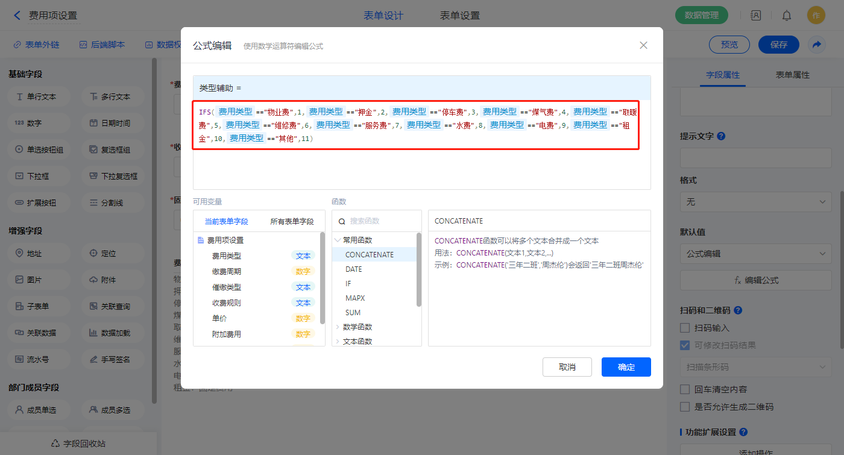Click the share arrow icon next to 保存
844x455 pixels.
817,45
